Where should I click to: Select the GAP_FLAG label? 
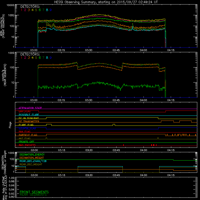tap(24, 111)
